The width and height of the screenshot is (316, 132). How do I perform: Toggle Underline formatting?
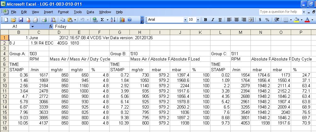(220, 20)
